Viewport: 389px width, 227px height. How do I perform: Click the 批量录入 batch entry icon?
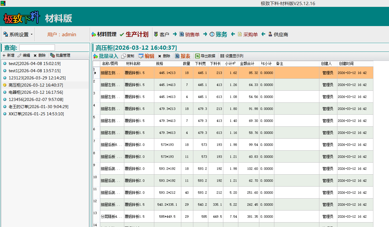[x=95, y=56]
